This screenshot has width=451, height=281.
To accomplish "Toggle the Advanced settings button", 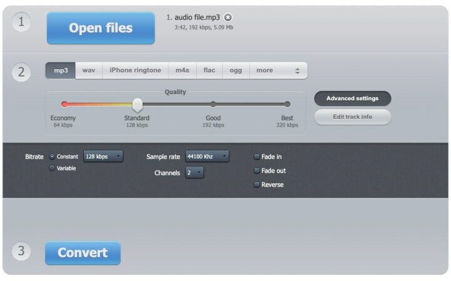I will tap(352, 98).
